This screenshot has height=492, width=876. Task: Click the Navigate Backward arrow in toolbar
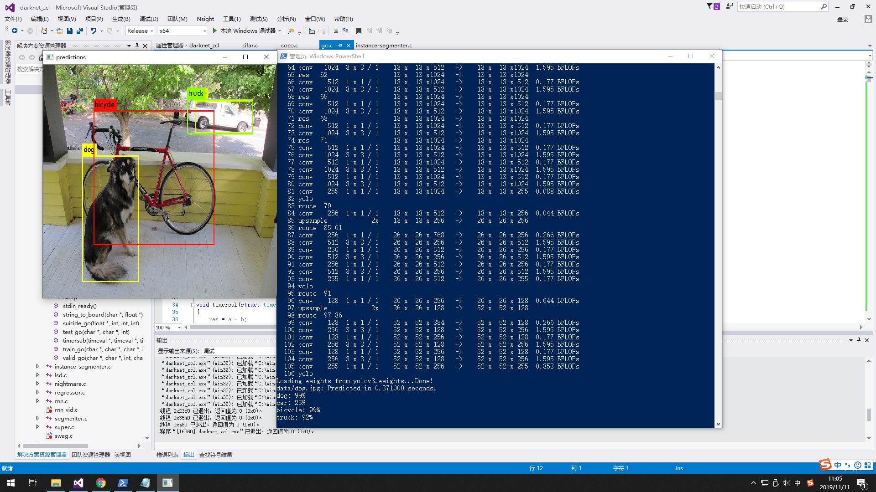click(15, 31)
